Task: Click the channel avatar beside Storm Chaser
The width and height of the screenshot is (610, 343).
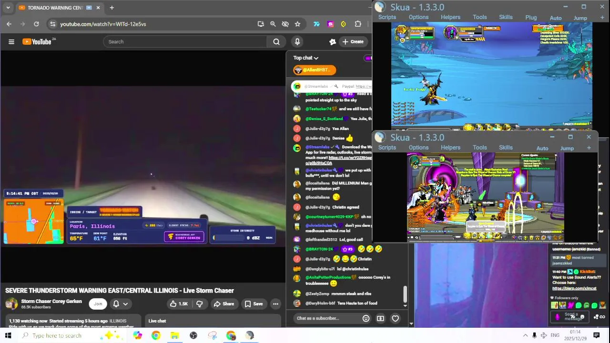Action: 11,304
